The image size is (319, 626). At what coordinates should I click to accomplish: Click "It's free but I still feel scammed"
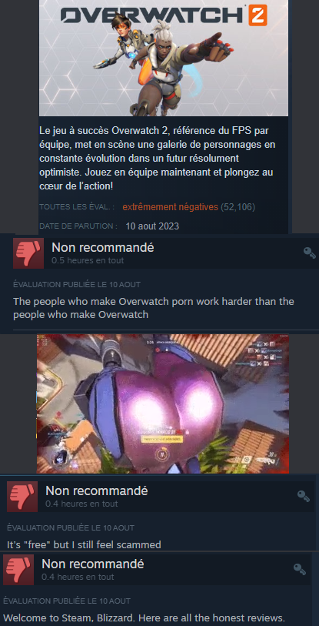click(x=84, y=544)
